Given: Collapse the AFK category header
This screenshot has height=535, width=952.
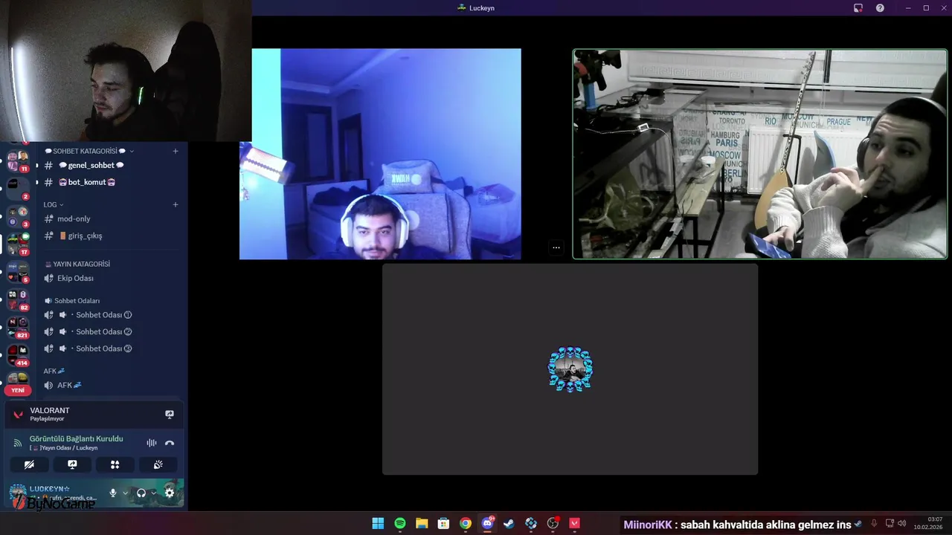Looking at the screenshot, I should [x=54, y=371].
